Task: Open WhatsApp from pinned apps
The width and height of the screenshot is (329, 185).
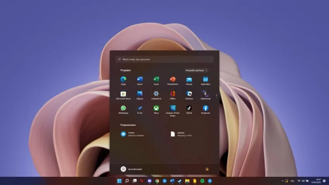Action: point(123,110)
